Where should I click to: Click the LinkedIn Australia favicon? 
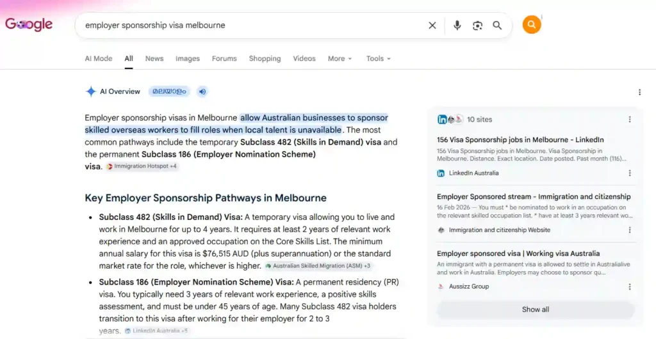tap(441, 173)
